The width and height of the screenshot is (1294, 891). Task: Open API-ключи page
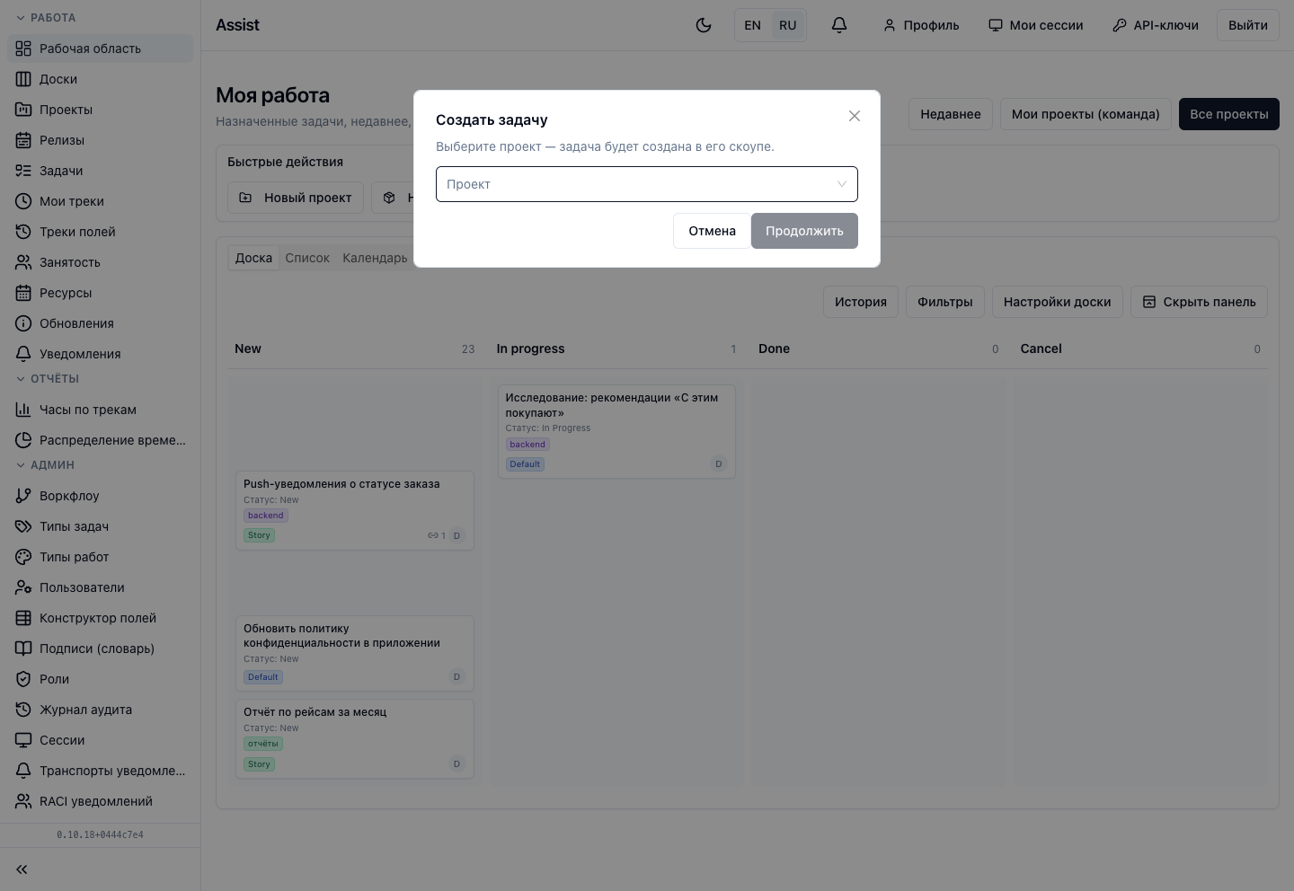1156,25
